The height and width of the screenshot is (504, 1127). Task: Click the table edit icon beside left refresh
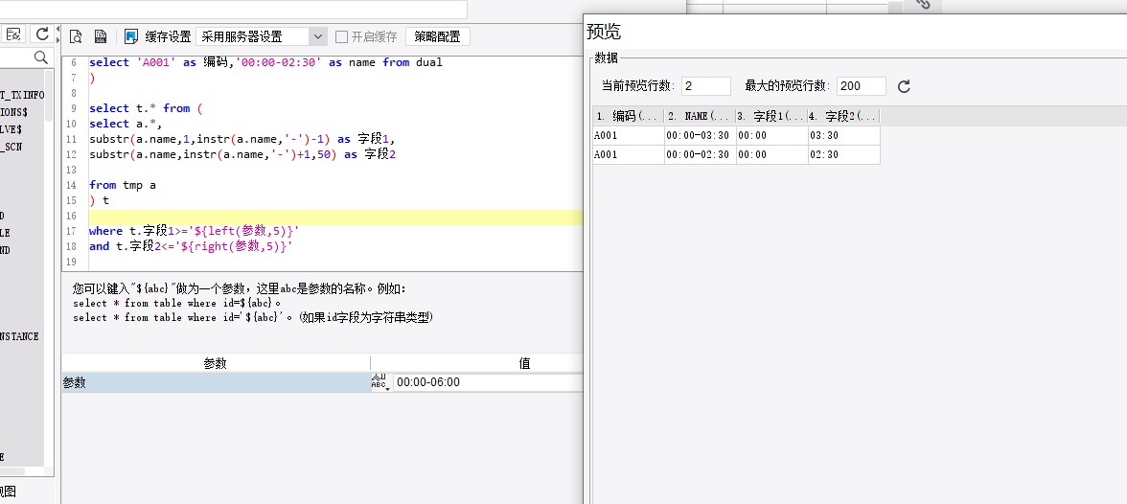pyautogui.click(x=13, y=34)
